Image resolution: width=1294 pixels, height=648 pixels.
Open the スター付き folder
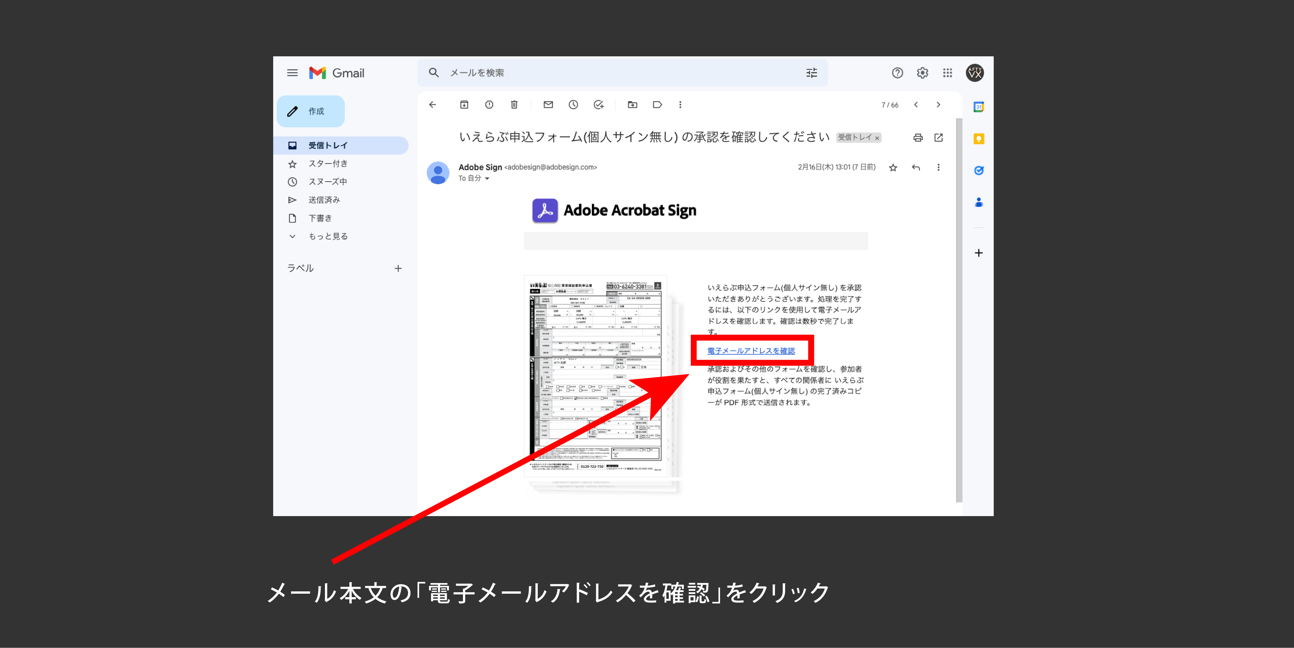(x=328, y=164)
